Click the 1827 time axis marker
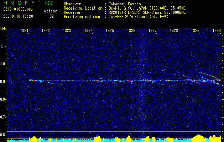Image resolution: width=224 pixels, height=142 pixels. (x=152, y=31)
